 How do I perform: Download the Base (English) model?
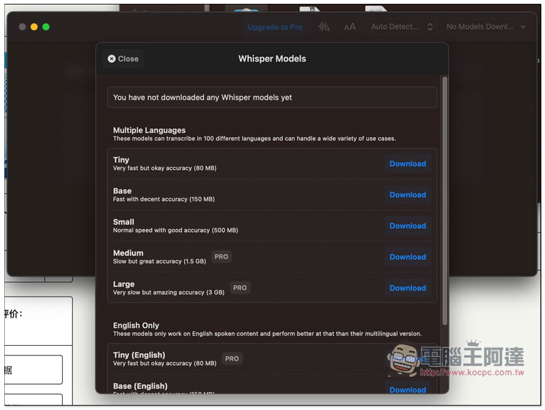(x=407, y=389)
